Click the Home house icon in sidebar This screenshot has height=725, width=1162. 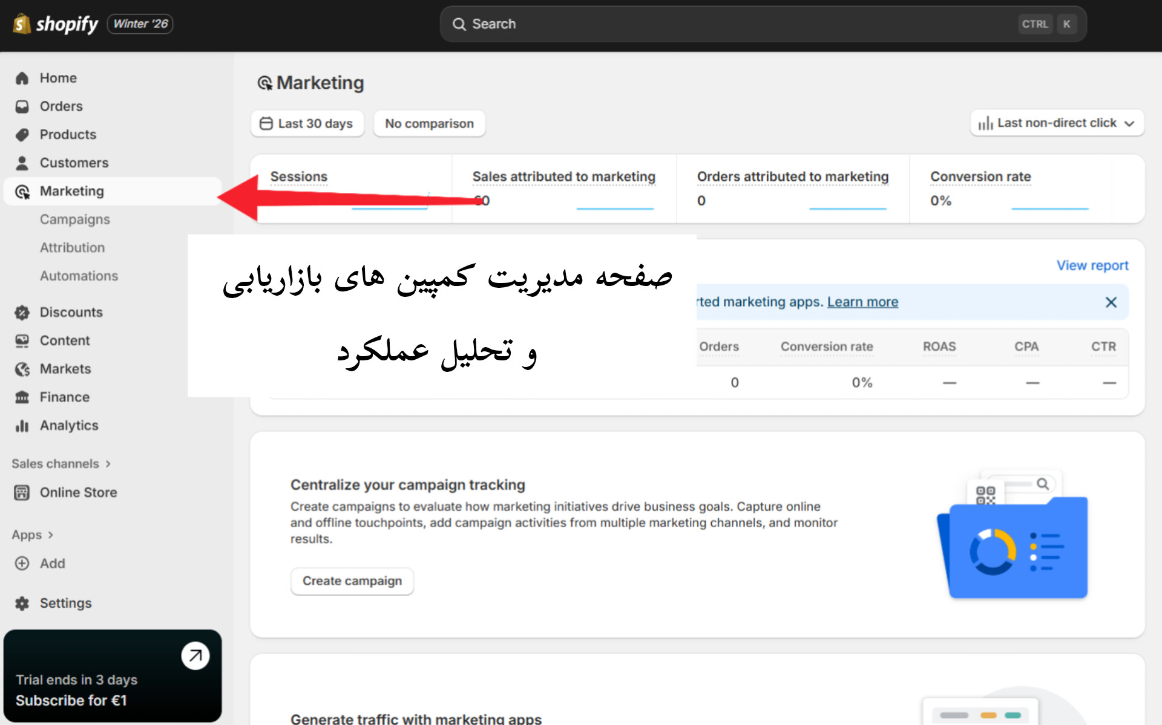[22, 78]
